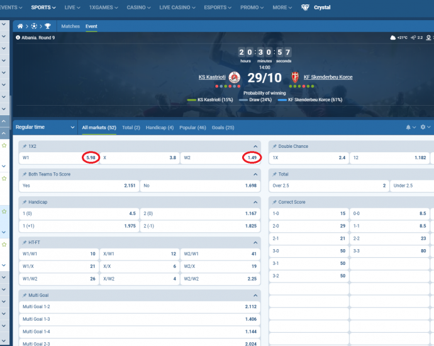Select the Event tab
This screenshot has height=346, width=434.
click(x=91, y=26)
